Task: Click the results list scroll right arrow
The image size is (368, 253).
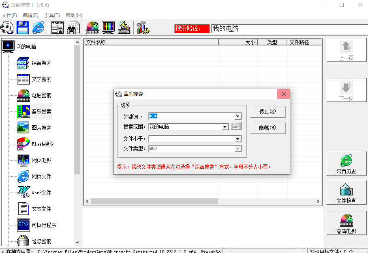Action: click(318, 201)
